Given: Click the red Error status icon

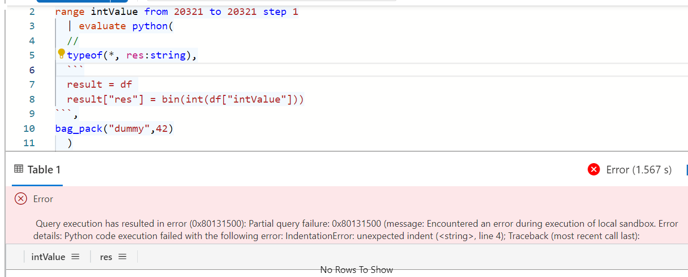Looking at the screenshot, I should coord(594,169).
